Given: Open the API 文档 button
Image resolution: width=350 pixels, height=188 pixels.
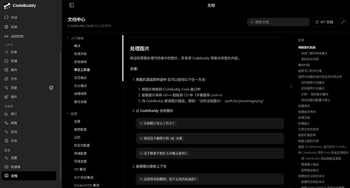Looking at the screenshot, I should [x=324, y=22].
